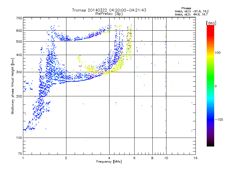Click the y-axis tick label 750
This screenshot has height=172, width=230.
[x=19, y=18]
